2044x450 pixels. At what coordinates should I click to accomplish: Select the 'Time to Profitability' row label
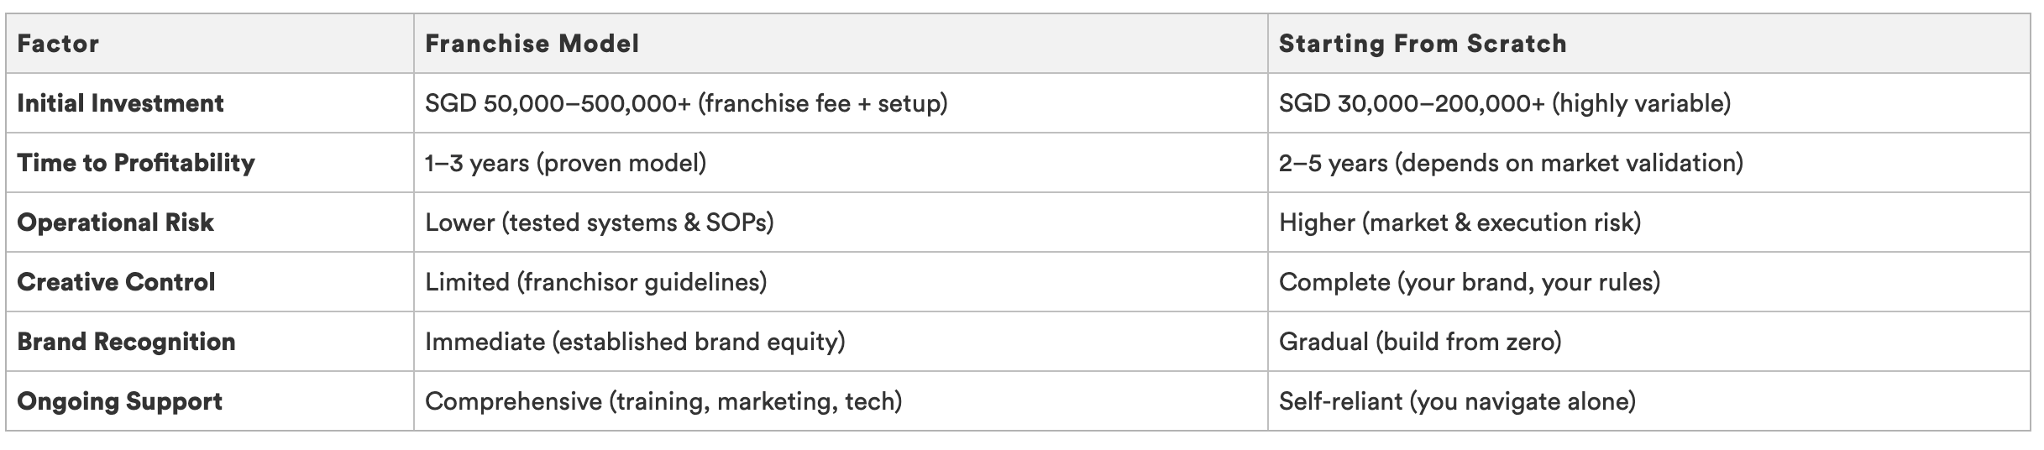[x=135, y=163]
